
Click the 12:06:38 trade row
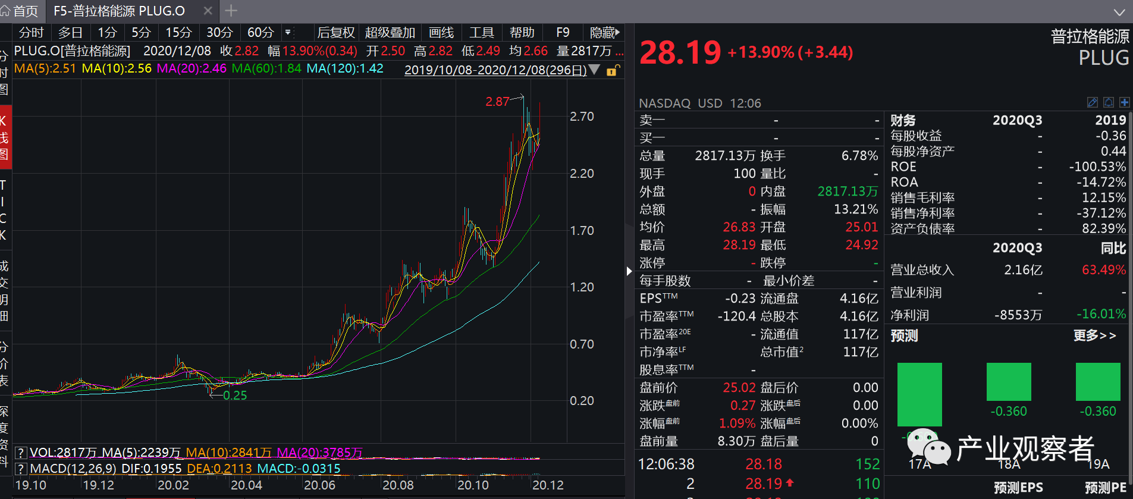[x=759, y=464]
